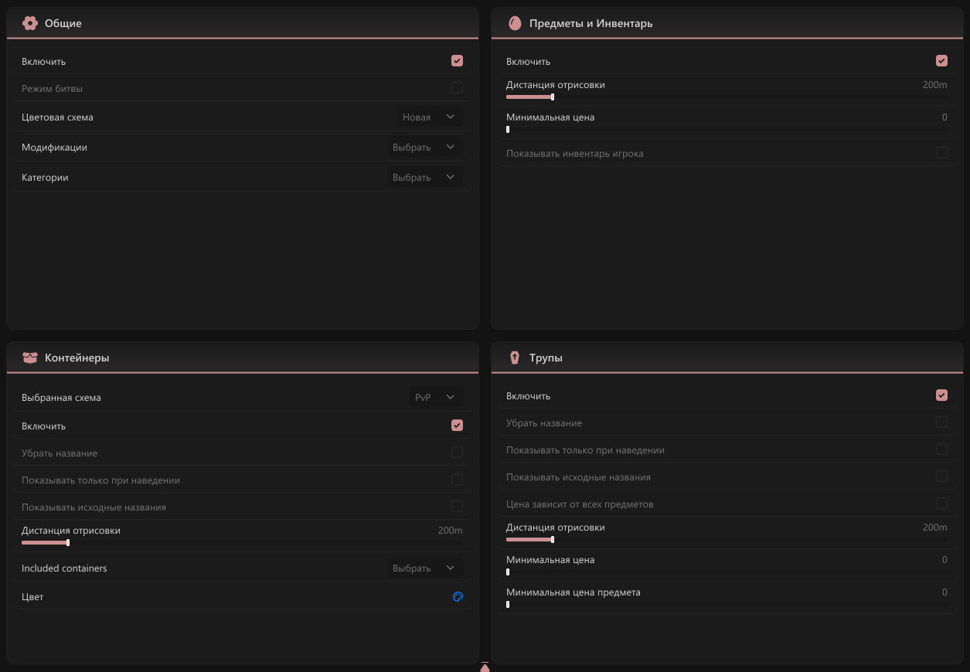Enable the Режим битвы checkbox
970x672 pixels.
point(457,88)
